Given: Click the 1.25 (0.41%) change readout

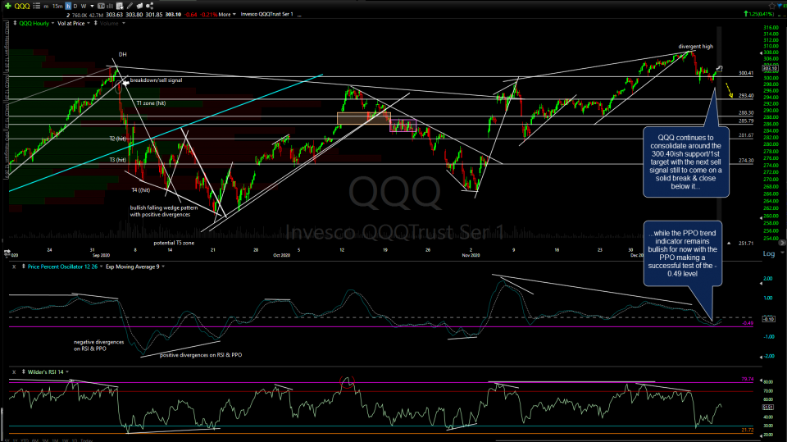Looking at the screenshot, I should pyautogui.click(x=761, y=14).
